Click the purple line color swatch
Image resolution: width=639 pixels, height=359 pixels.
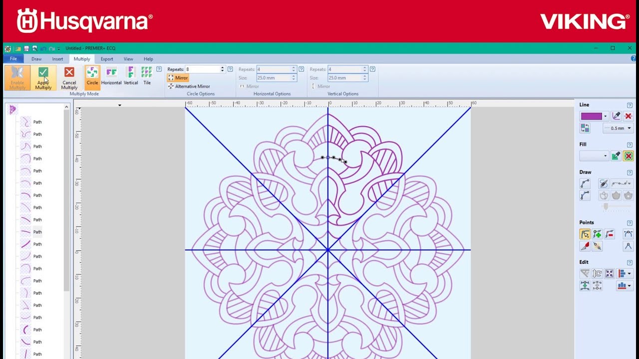coord(591,116)
